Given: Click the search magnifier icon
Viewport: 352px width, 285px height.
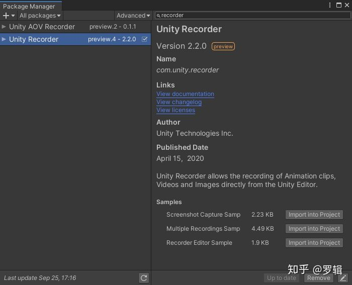Looking at the screenshot, I should [158, 16].
